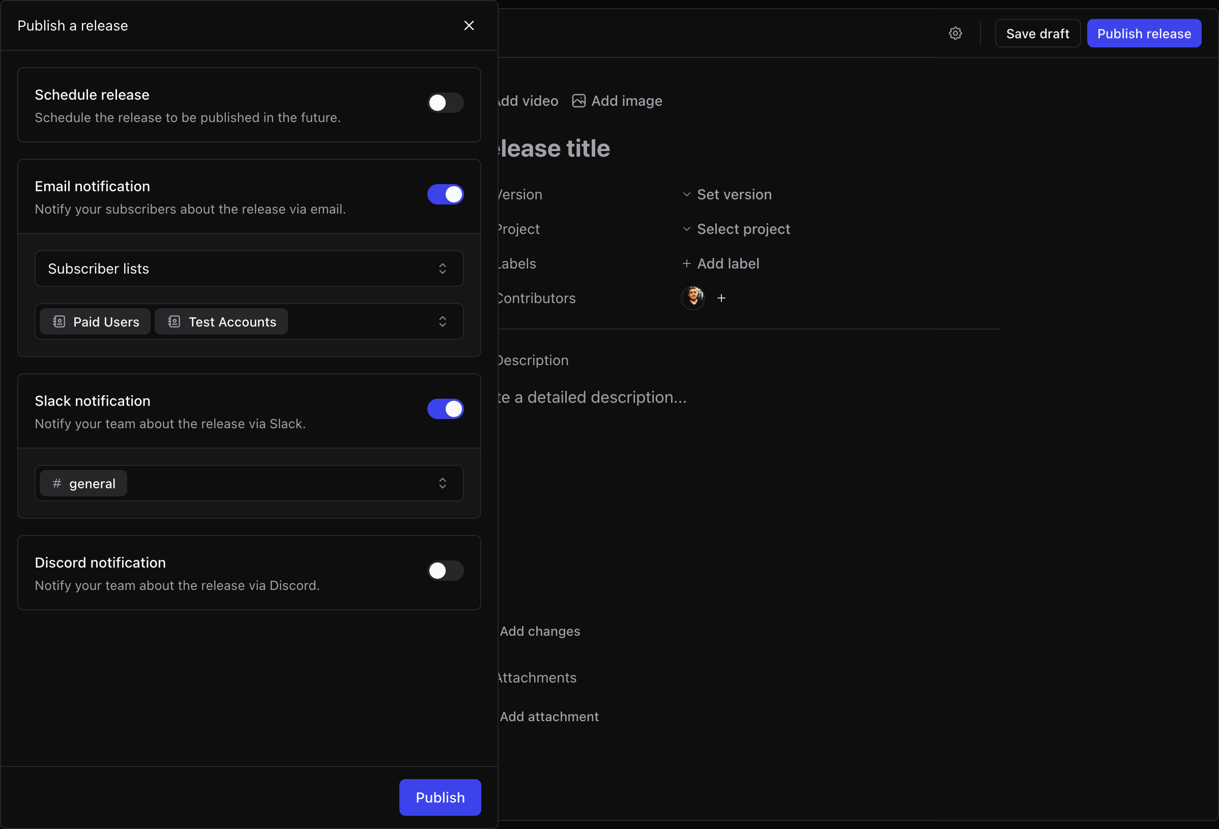Click the contributor avatar
Screen dimensions: 1219x829
point(692,298)
